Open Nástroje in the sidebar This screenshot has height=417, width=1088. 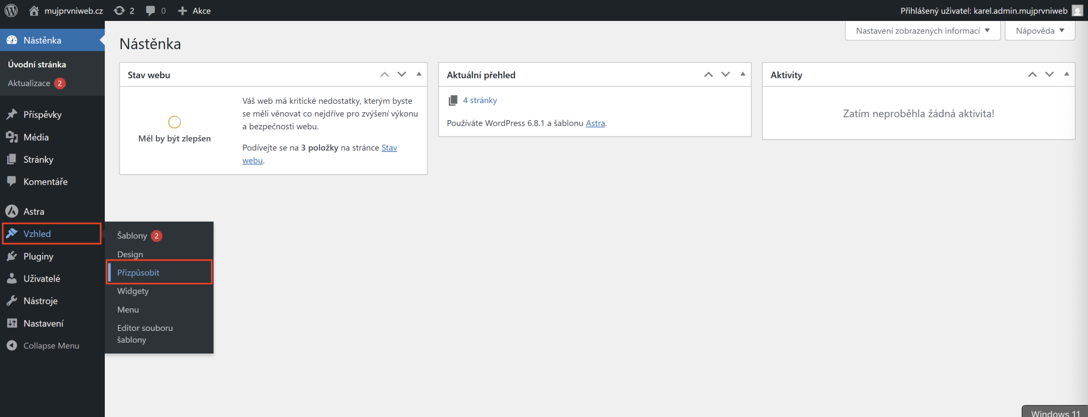pos(40,301)
